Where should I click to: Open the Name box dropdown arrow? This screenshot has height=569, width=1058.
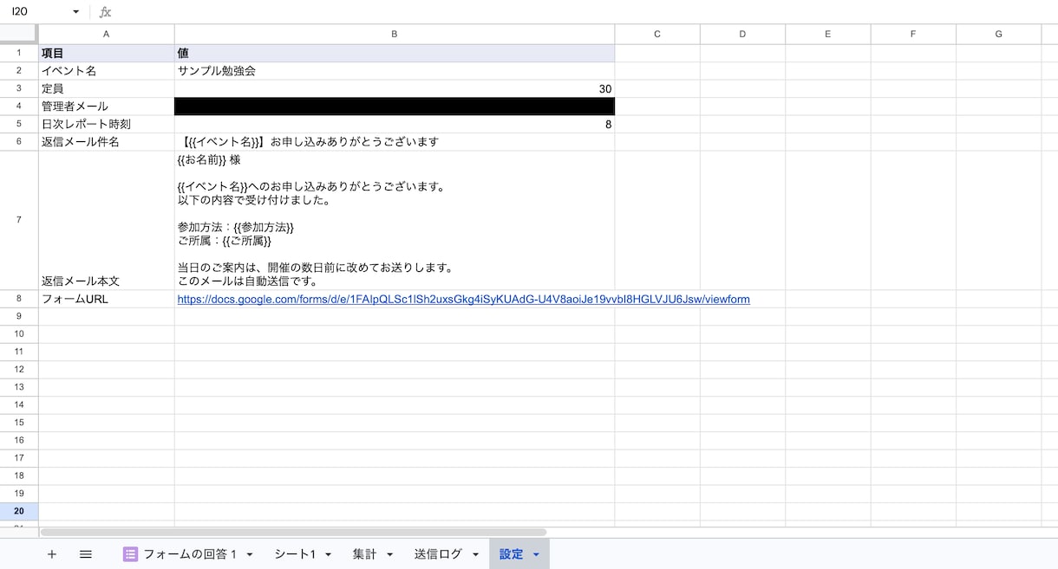(x=75, y=12)
